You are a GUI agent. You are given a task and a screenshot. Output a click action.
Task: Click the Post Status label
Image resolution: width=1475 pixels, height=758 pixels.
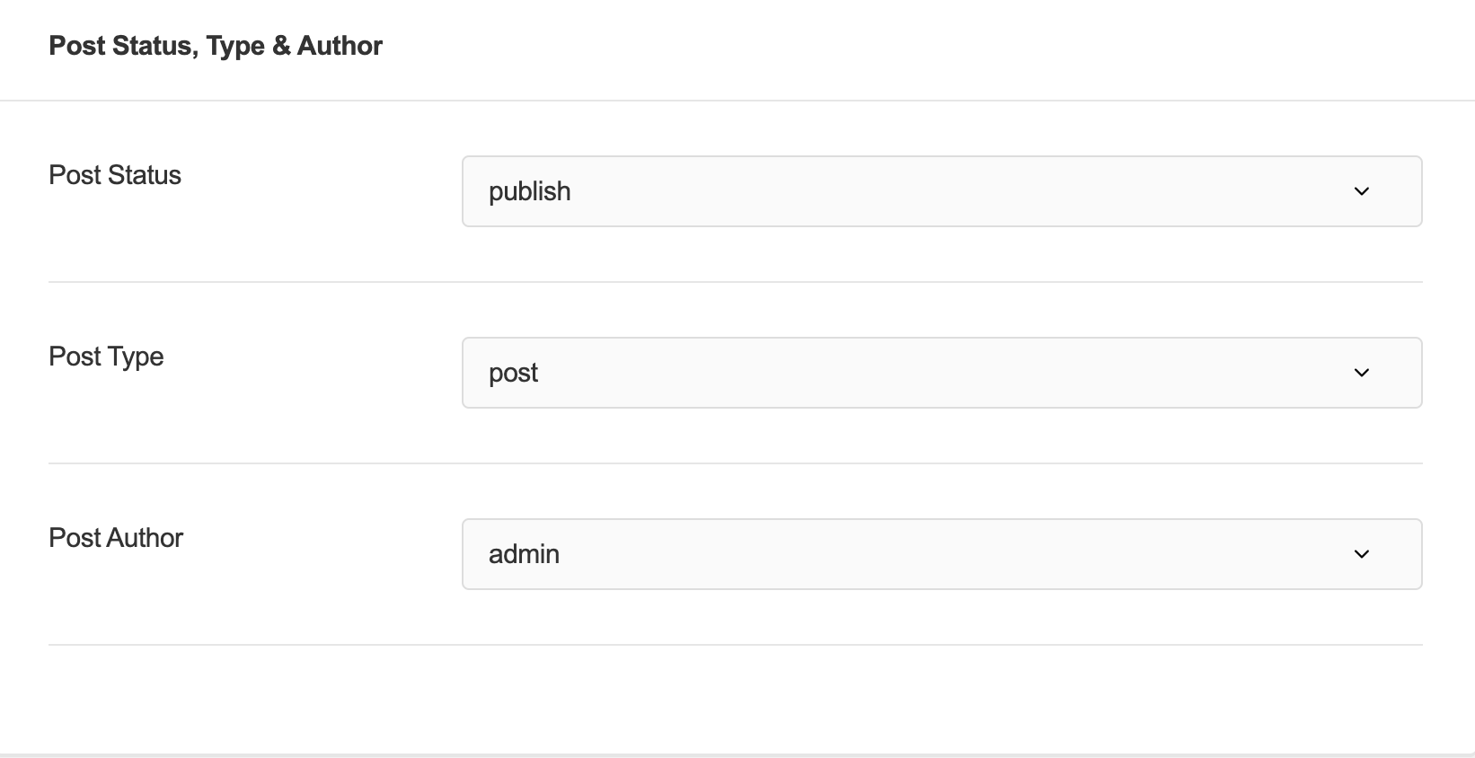pyautogui.click(x=115, y=175)
